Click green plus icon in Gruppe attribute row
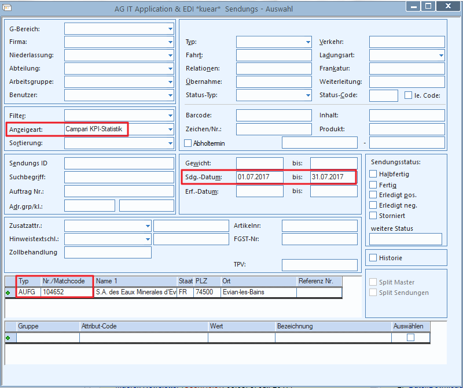The height and width of the screenshot is (388, 463). click(8, 338)
